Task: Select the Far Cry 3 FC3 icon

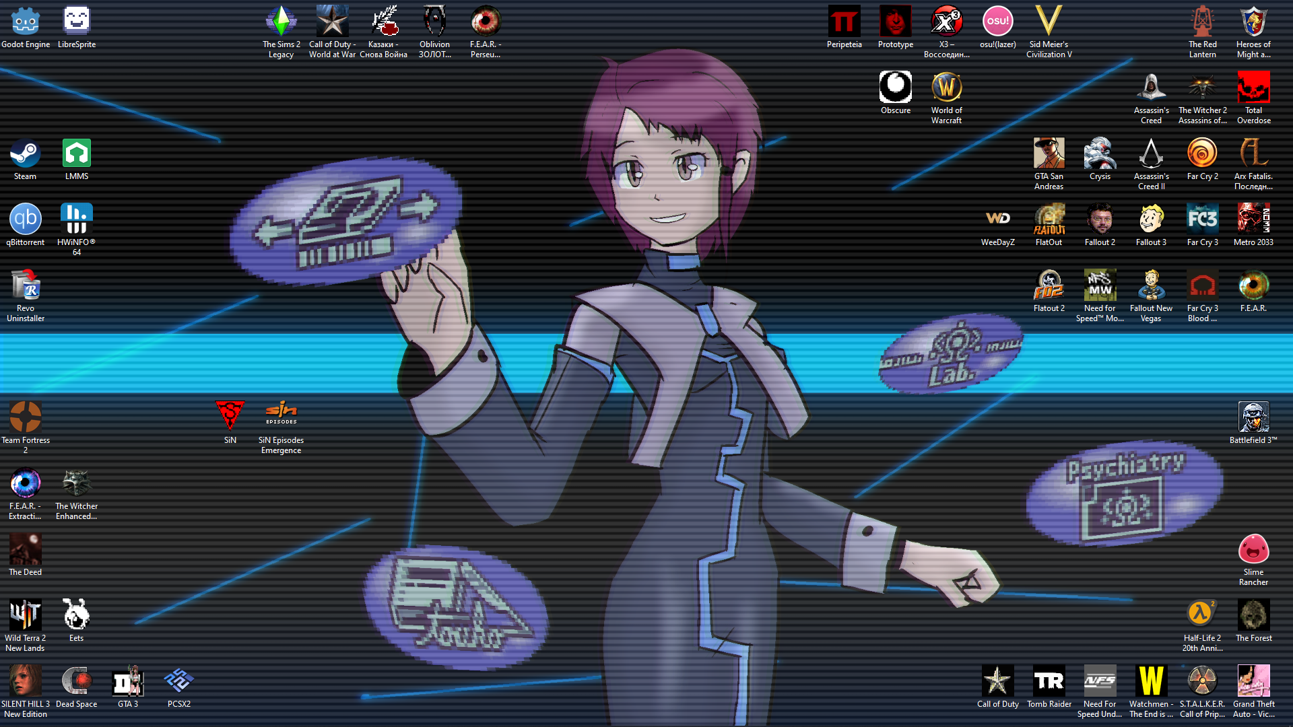Action: (x=1203, y=225)
